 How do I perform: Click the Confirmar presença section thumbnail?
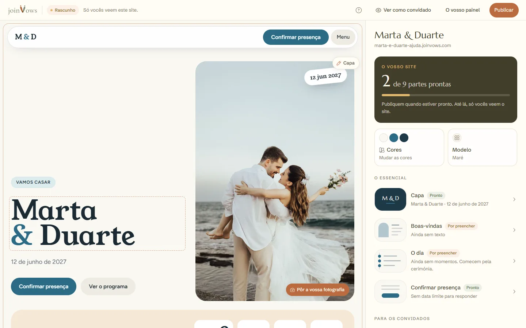[x=390, y=292]
